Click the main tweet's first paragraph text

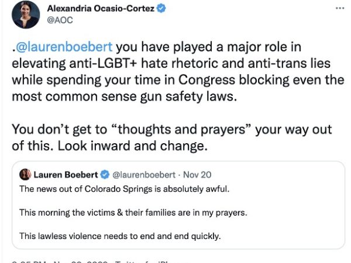pos(178,71)
